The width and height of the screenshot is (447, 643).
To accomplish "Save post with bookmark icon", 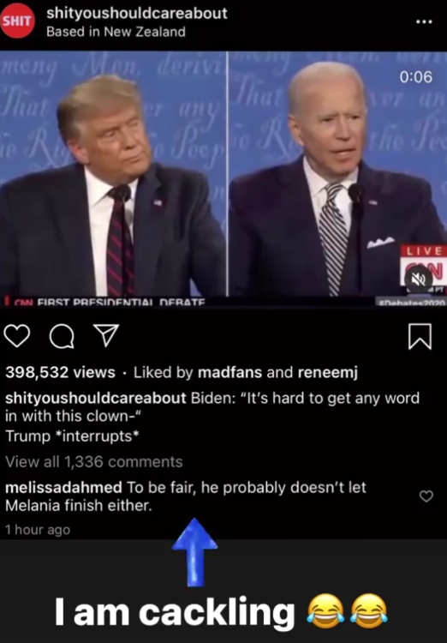I will (x=420, y=336).
